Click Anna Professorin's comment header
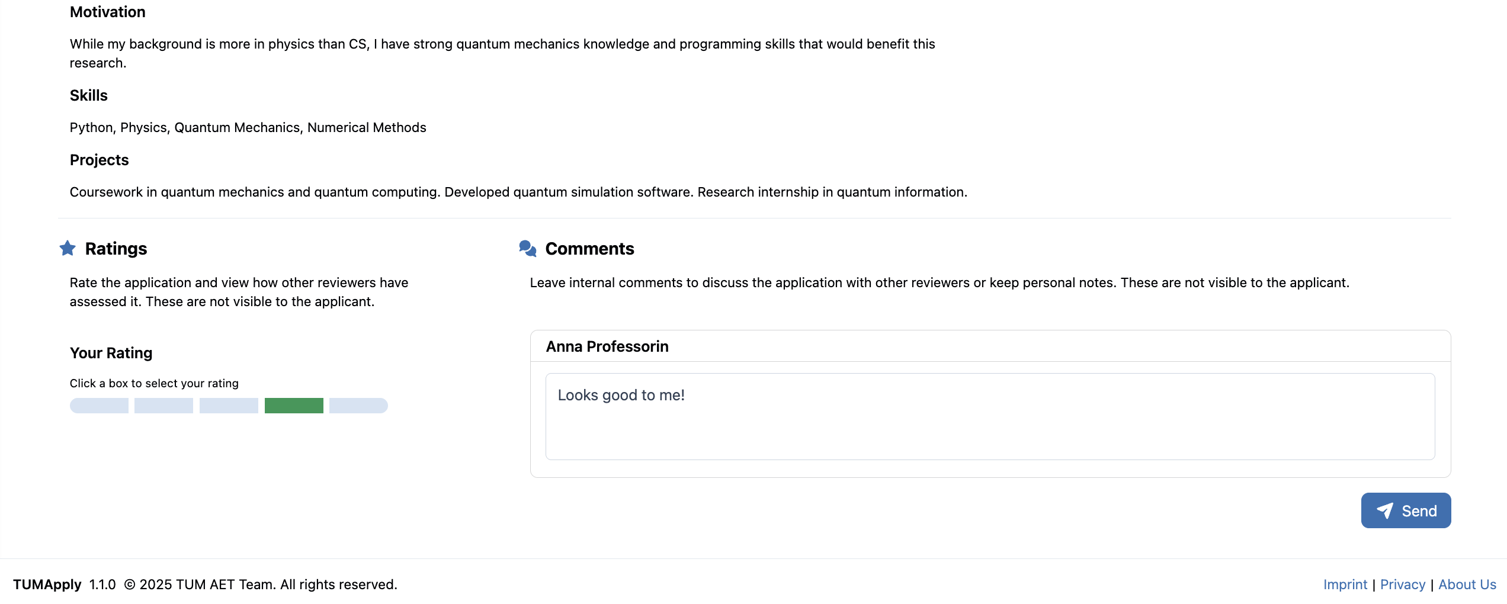Viewport: 1507px width, 604px height. 607,346
